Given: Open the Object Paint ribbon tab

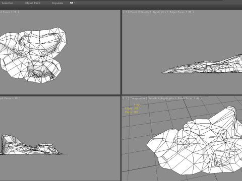Looking at the screenshot, I should [x=32, y=3].
